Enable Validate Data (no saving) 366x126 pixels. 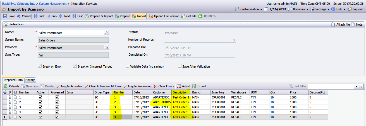(x=127, y=66)
